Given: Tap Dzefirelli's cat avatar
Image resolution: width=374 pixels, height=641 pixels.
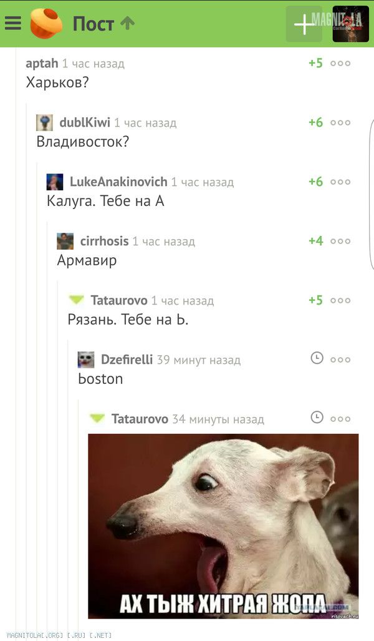Looking at the screenshot, I should click(86, 360).
